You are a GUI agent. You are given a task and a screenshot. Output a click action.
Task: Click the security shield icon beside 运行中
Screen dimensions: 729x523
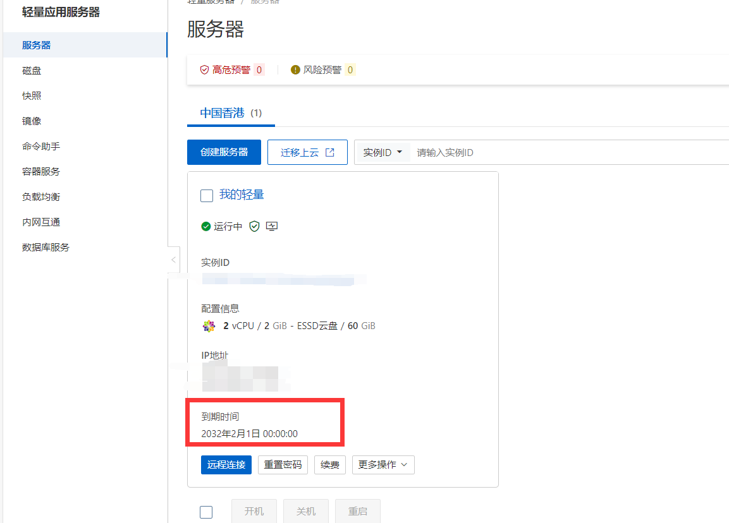tap(254, 226)
